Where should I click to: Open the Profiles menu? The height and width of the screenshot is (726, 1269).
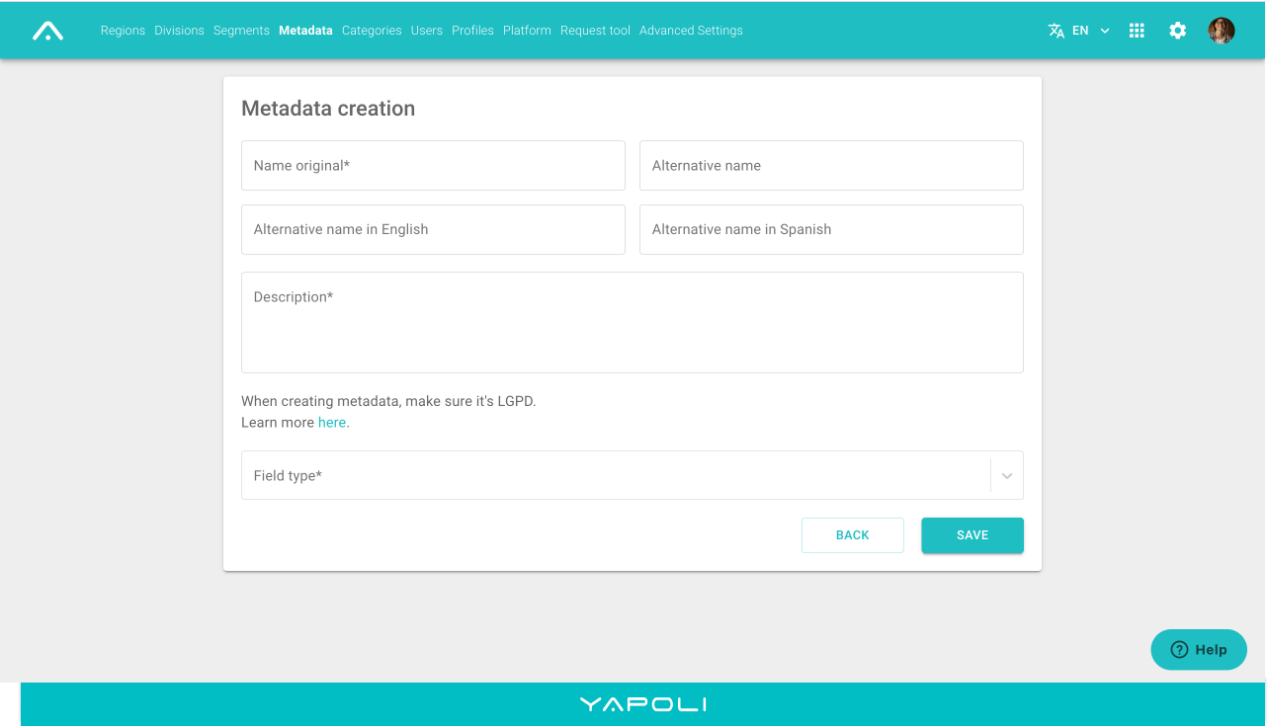[472, 31]
